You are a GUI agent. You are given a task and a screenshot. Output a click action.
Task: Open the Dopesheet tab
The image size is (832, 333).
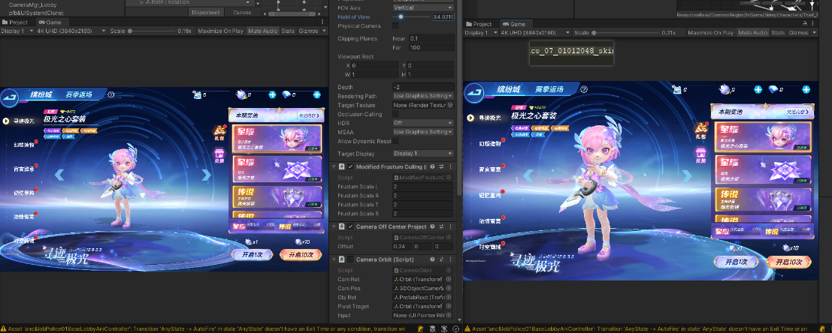[x=206, y=12]
